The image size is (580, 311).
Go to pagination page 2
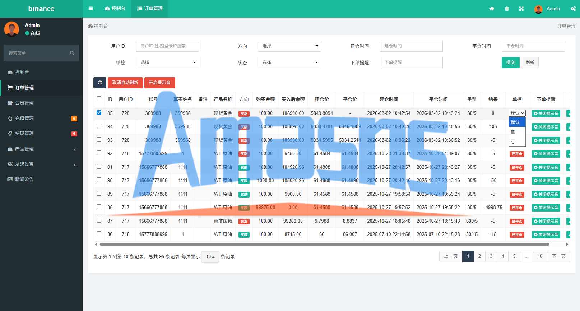click(x=479, y=256)
